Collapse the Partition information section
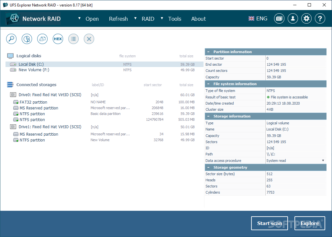 tap(208, 52)
